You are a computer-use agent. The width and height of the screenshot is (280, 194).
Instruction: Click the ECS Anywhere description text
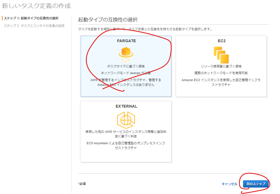(126, 145)
